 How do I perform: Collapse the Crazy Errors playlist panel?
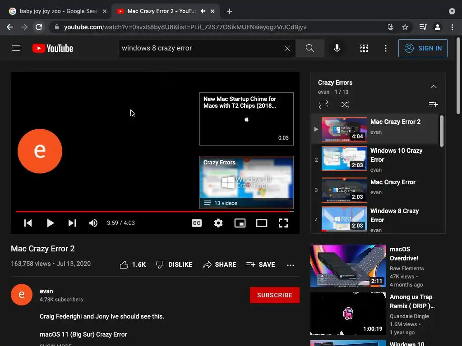coord(433,87)
